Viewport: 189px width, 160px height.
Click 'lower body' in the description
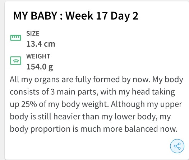click(136, 117)
